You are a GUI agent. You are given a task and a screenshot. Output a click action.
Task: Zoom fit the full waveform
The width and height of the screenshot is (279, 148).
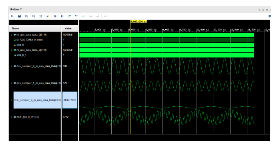[41, 16]
